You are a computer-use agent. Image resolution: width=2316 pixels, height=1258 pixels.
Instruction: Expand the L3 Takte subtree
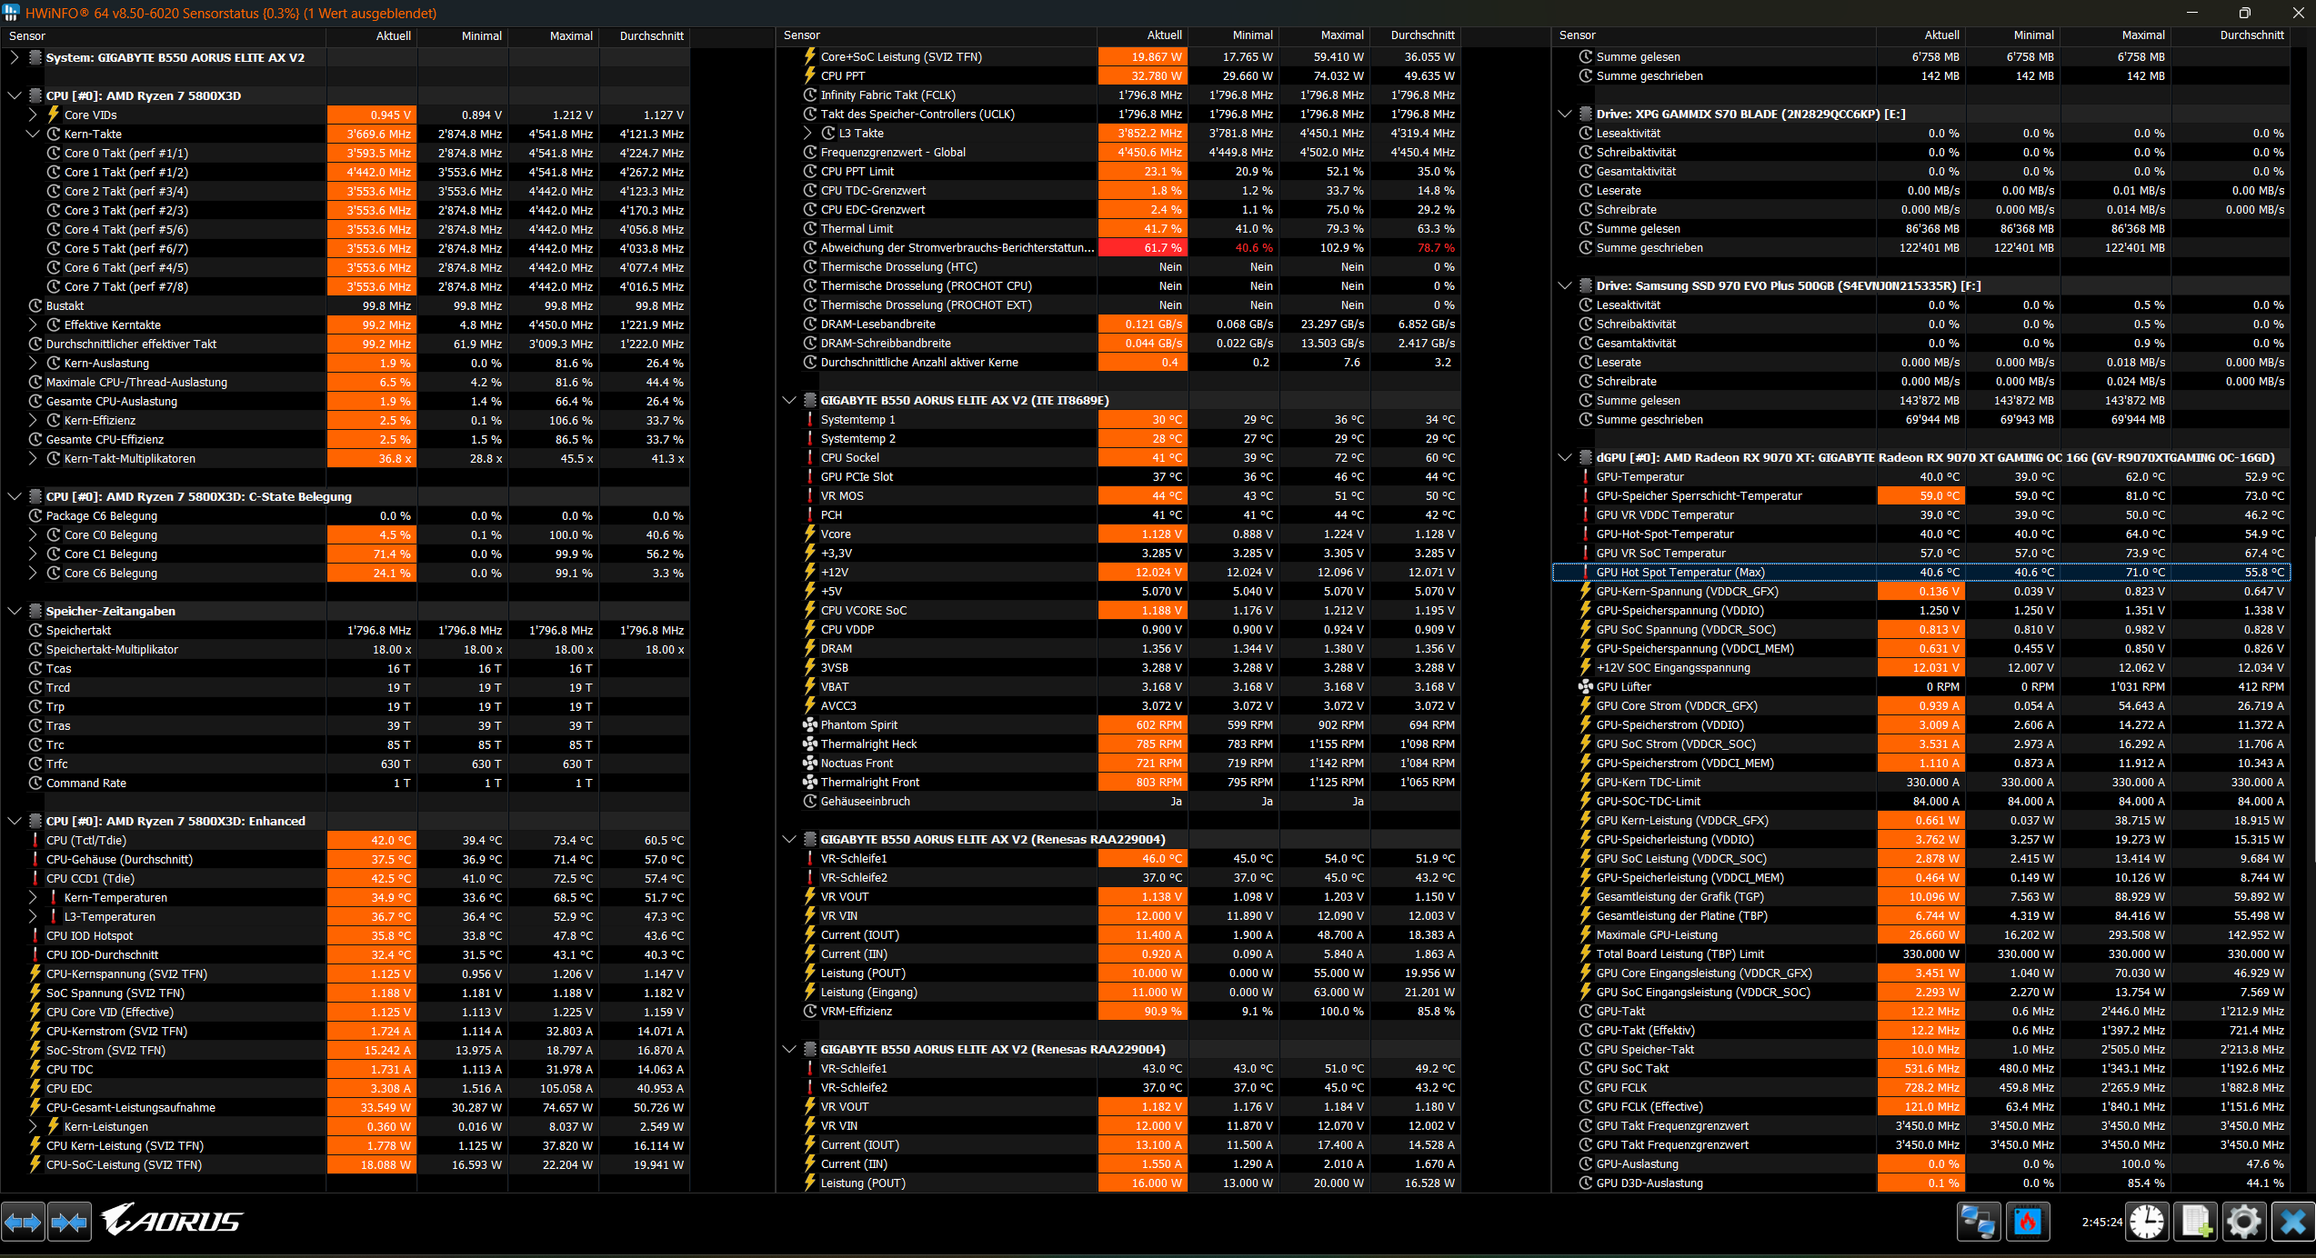[x=807, y=133]
